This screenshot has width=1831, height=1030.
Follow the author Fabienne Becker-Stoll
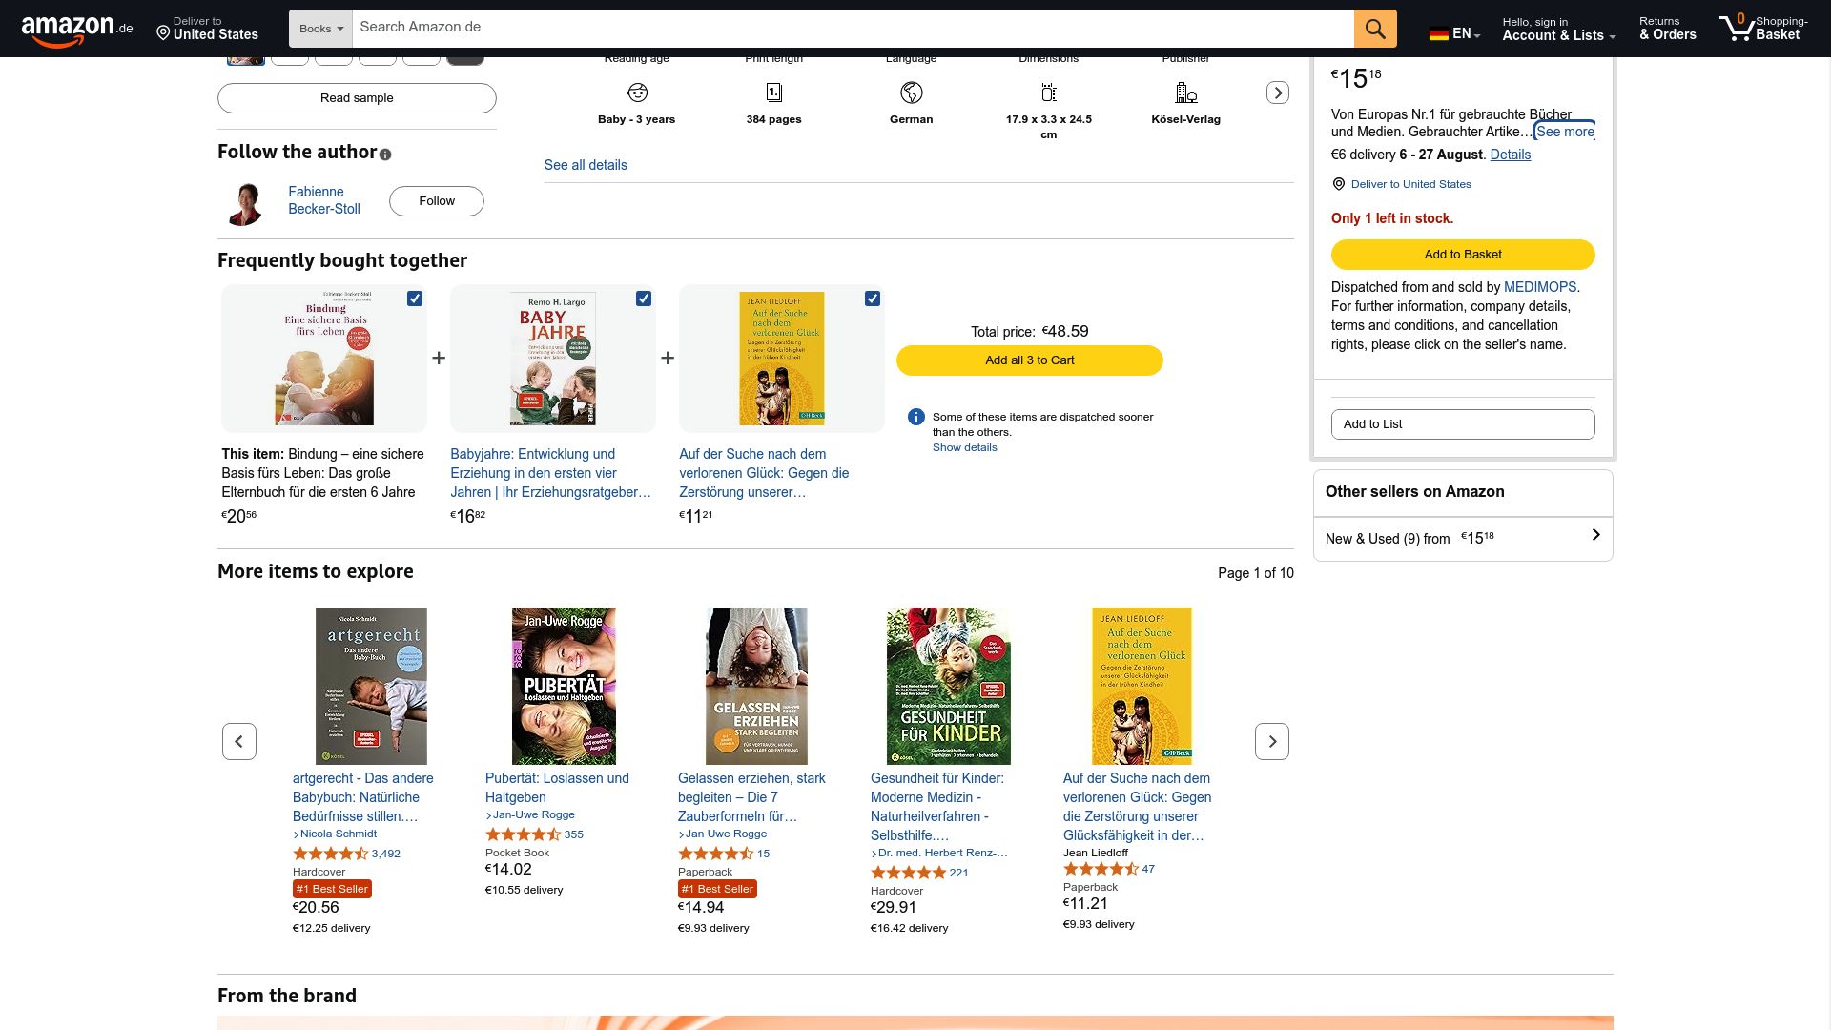(437, 201)
